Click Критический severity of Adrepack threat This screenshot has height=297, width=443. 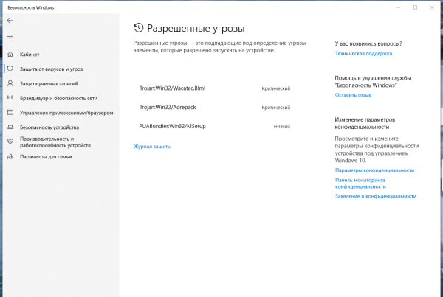coord(275,108)
